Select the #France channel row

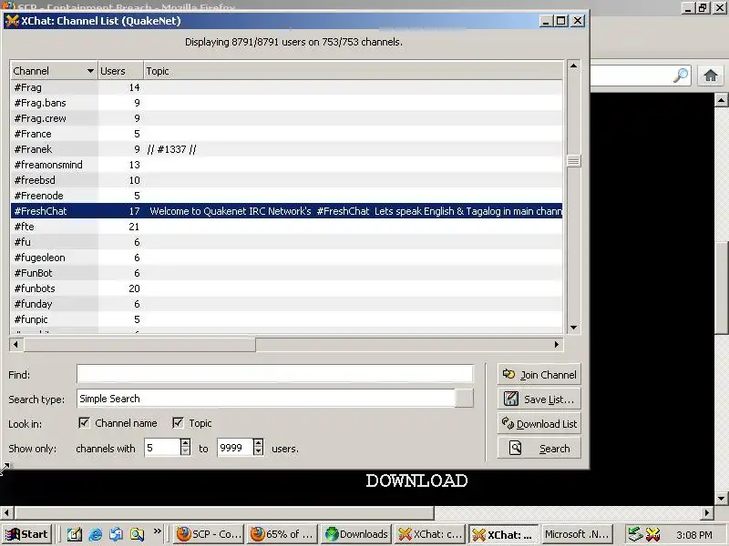pos(286,134)
